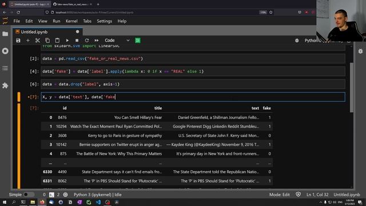Click the Mode: Edit status text
This screenshot has width=366, height=206.
[x=280, y=195]
